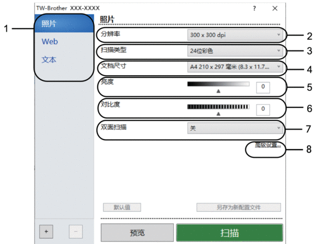Click the 默认值 default button
Screen dimensions: 320x244
[122, 207]
